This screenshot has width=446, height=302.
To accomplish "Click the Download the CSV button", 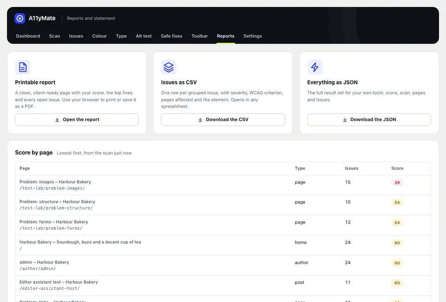I will tap(223, 120).
